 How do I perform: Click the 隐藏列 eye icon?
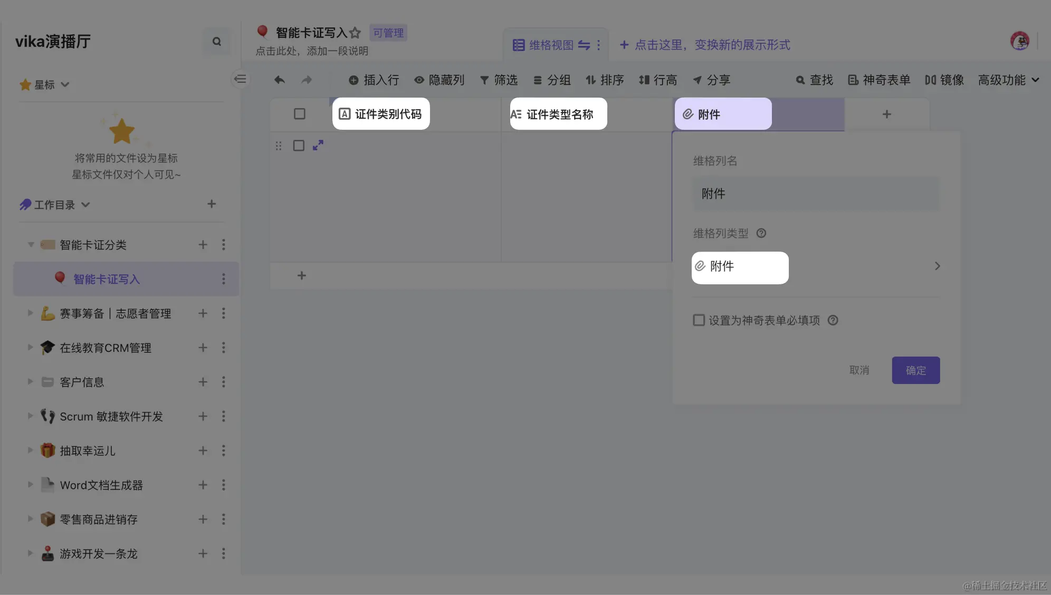tap(419, 80)
